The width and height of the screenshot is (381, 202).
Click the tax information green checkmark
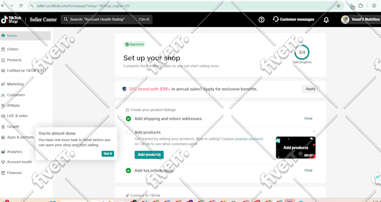point(128,171)
